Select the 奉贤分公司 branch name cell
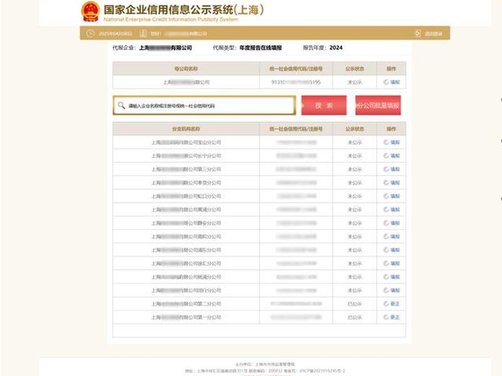The image size is (502, 376). (186, 182)
